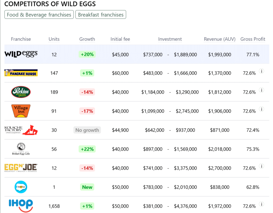273x213 pixels.
Task: Click info icon in Pancake House row
Action: [262, 71]
